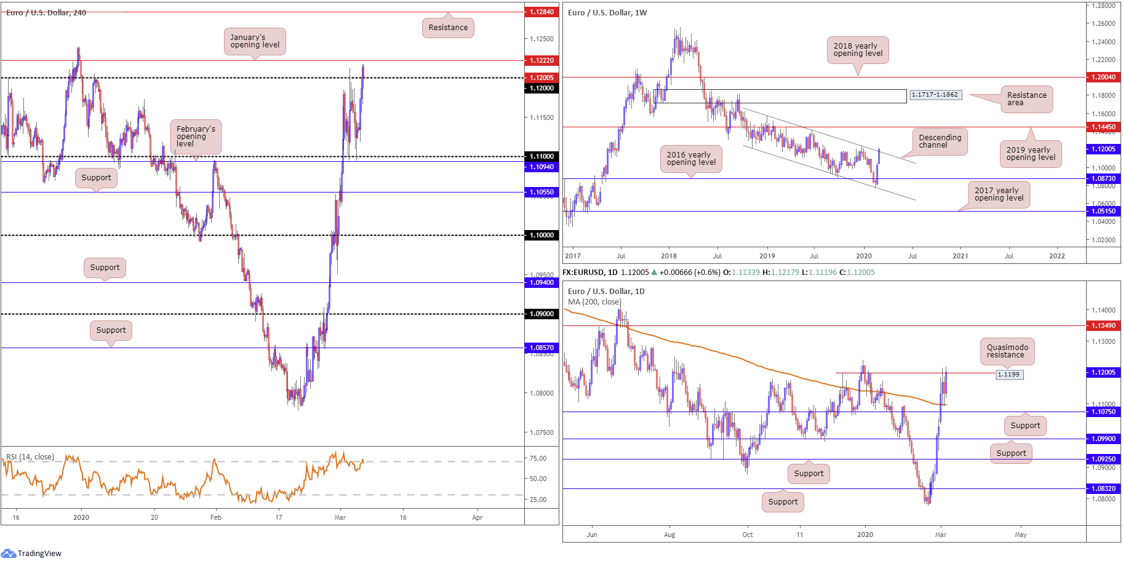Click the 1.08570 blue price tag
This screenshot has width=1123, height=561.
point(542,348)
